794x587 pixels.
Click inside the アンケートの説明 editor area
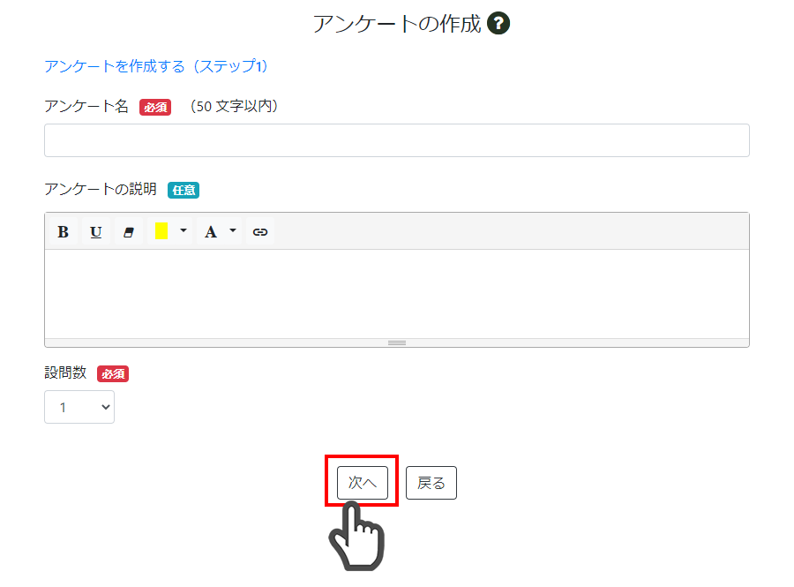[x=396, y=294]
